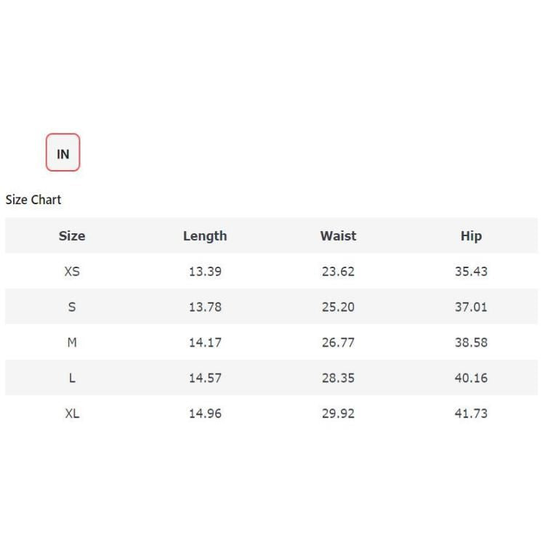Click the XS length value 13.39
The image size is (545, 545).
click(x=205, y=272)
